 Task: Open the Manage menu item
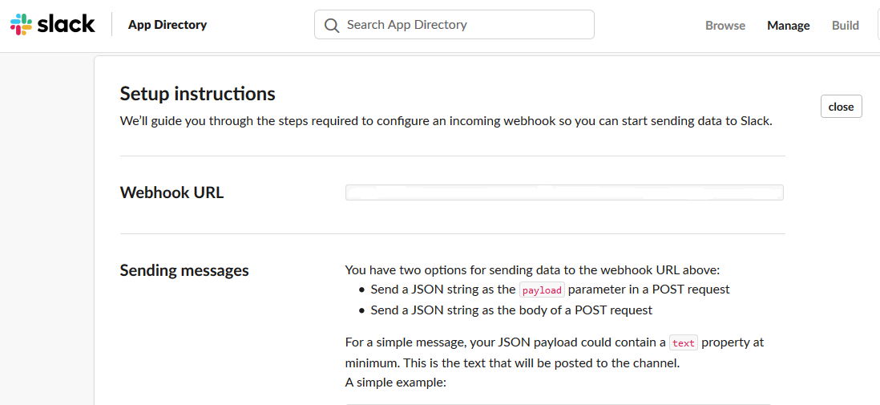(788, 26)
